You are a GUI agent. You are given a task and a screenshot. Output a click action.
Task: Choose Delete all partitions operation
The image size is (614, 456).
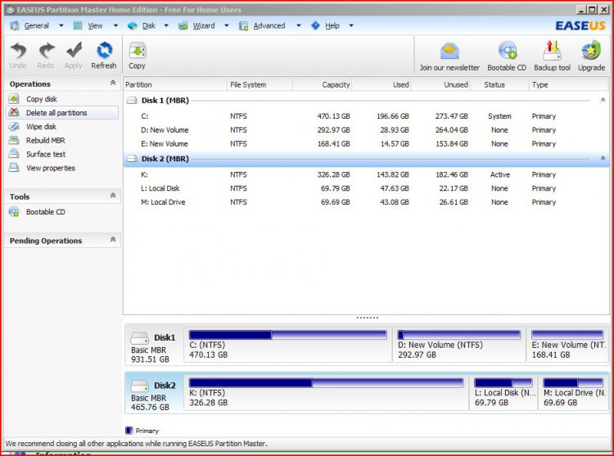pos(56,113)
